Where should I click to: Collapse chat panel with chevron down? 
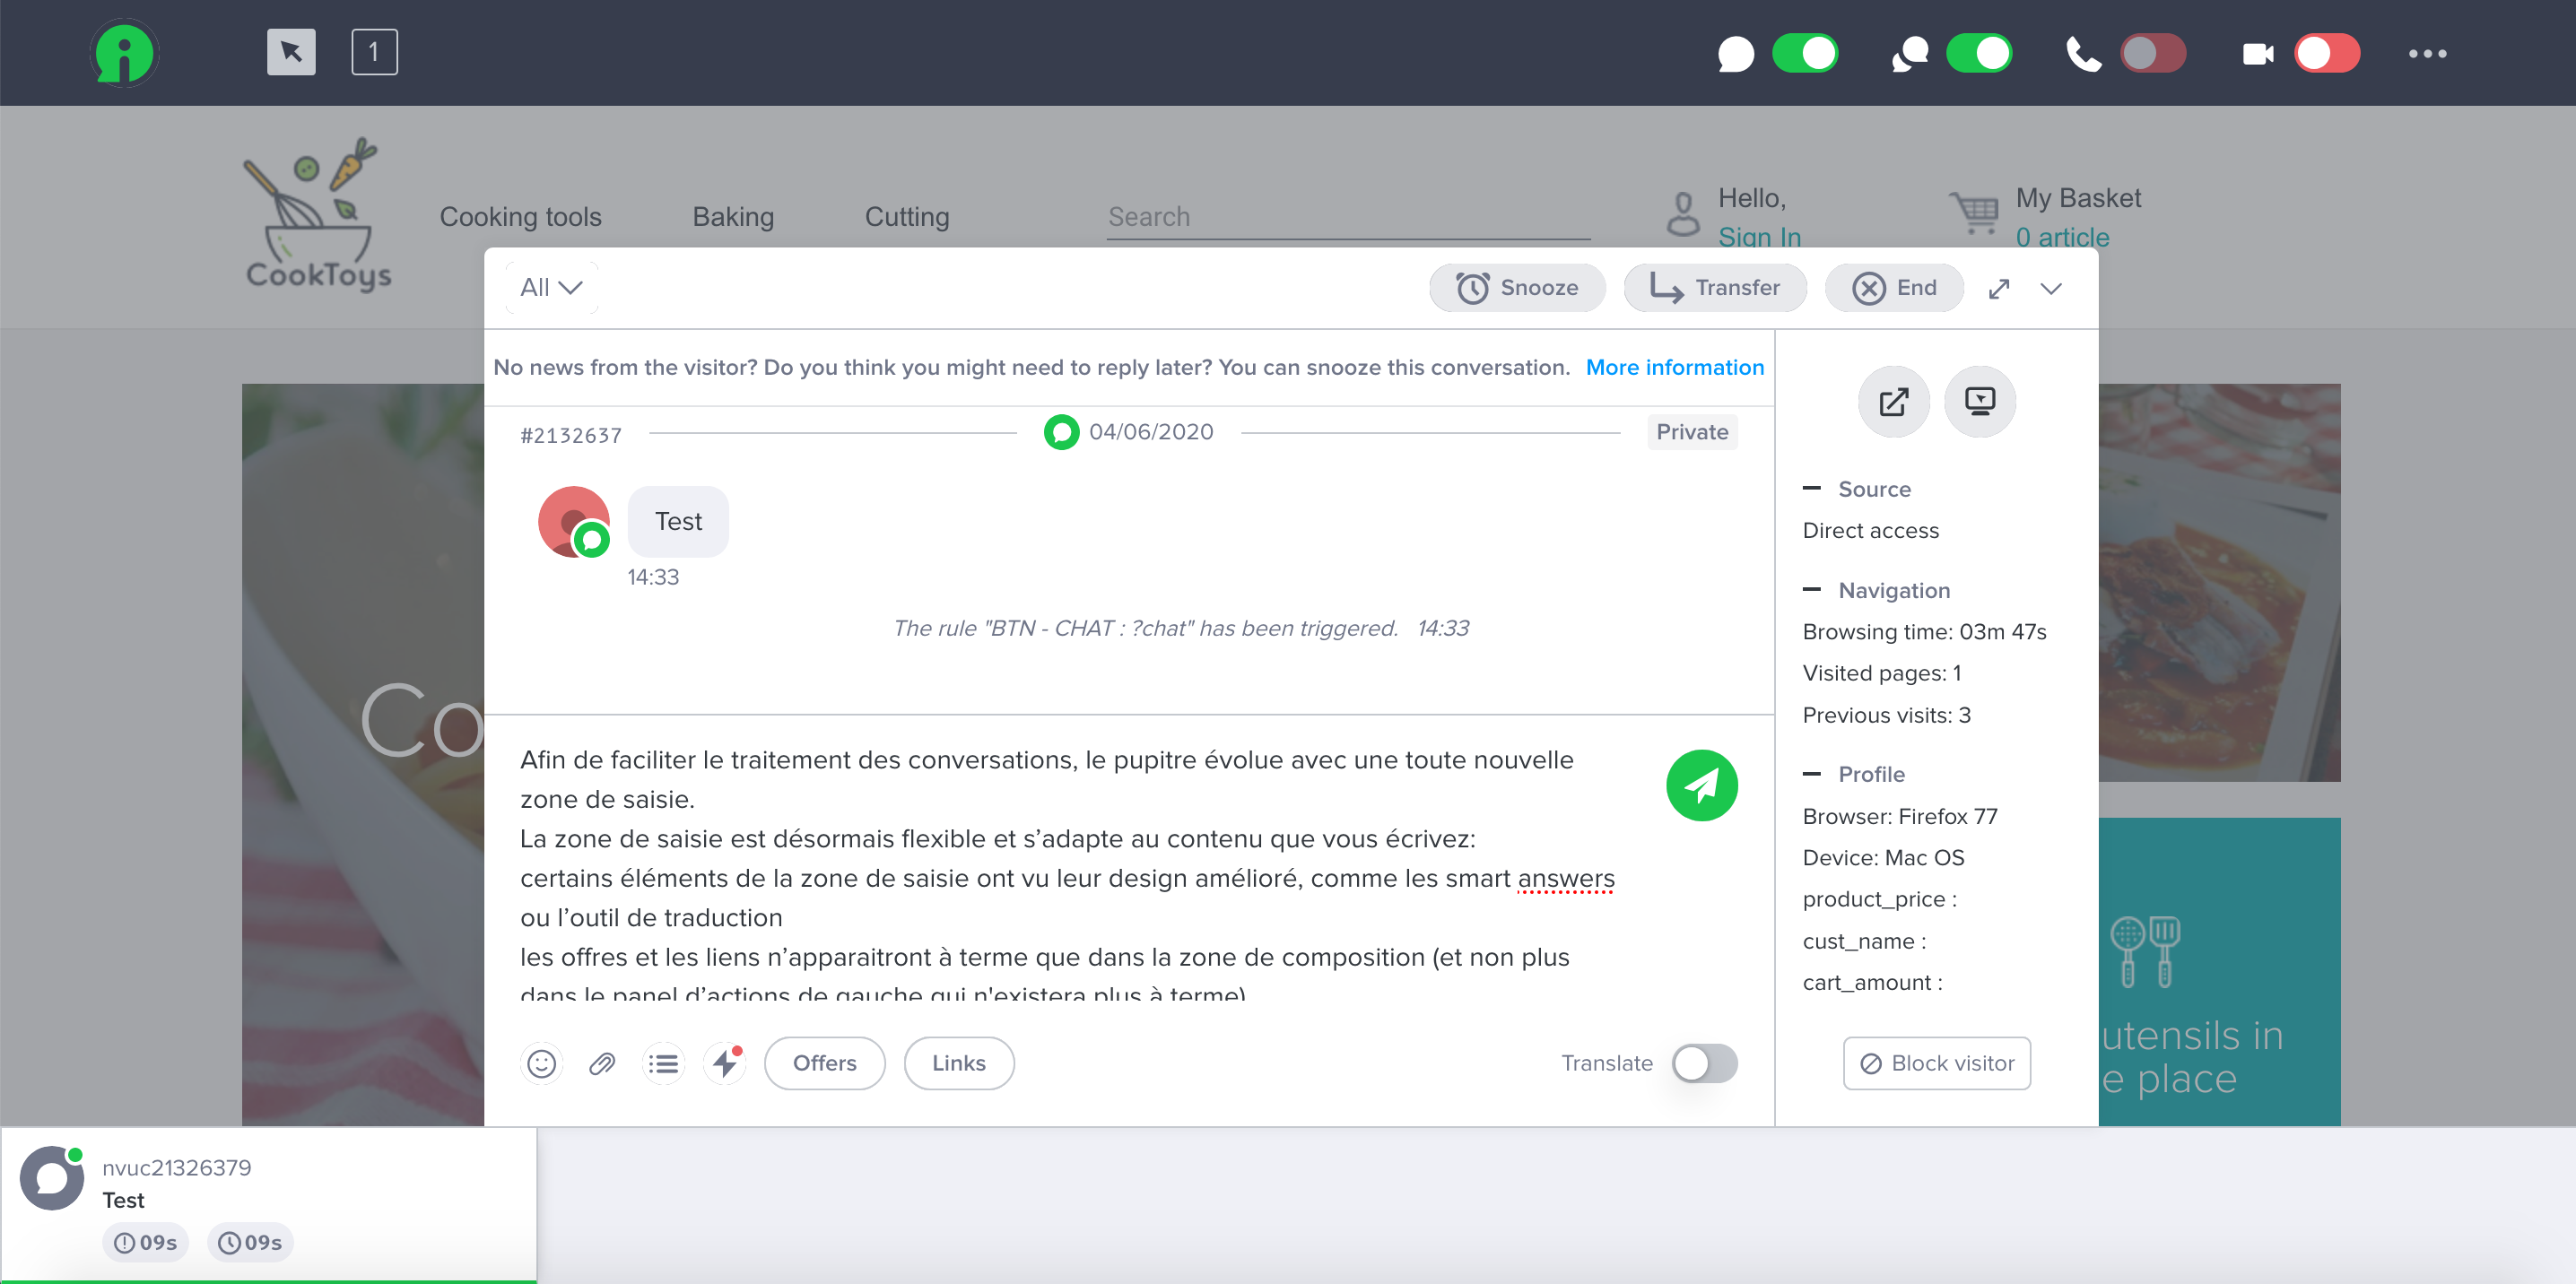2051,289
